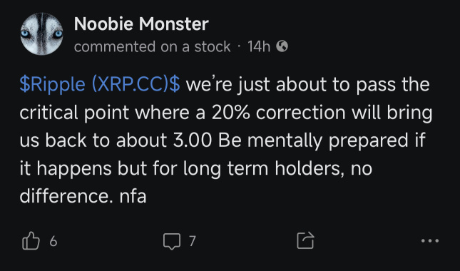Click the 'commented on a stock' label
460x271 pixels.
point(152,46)
